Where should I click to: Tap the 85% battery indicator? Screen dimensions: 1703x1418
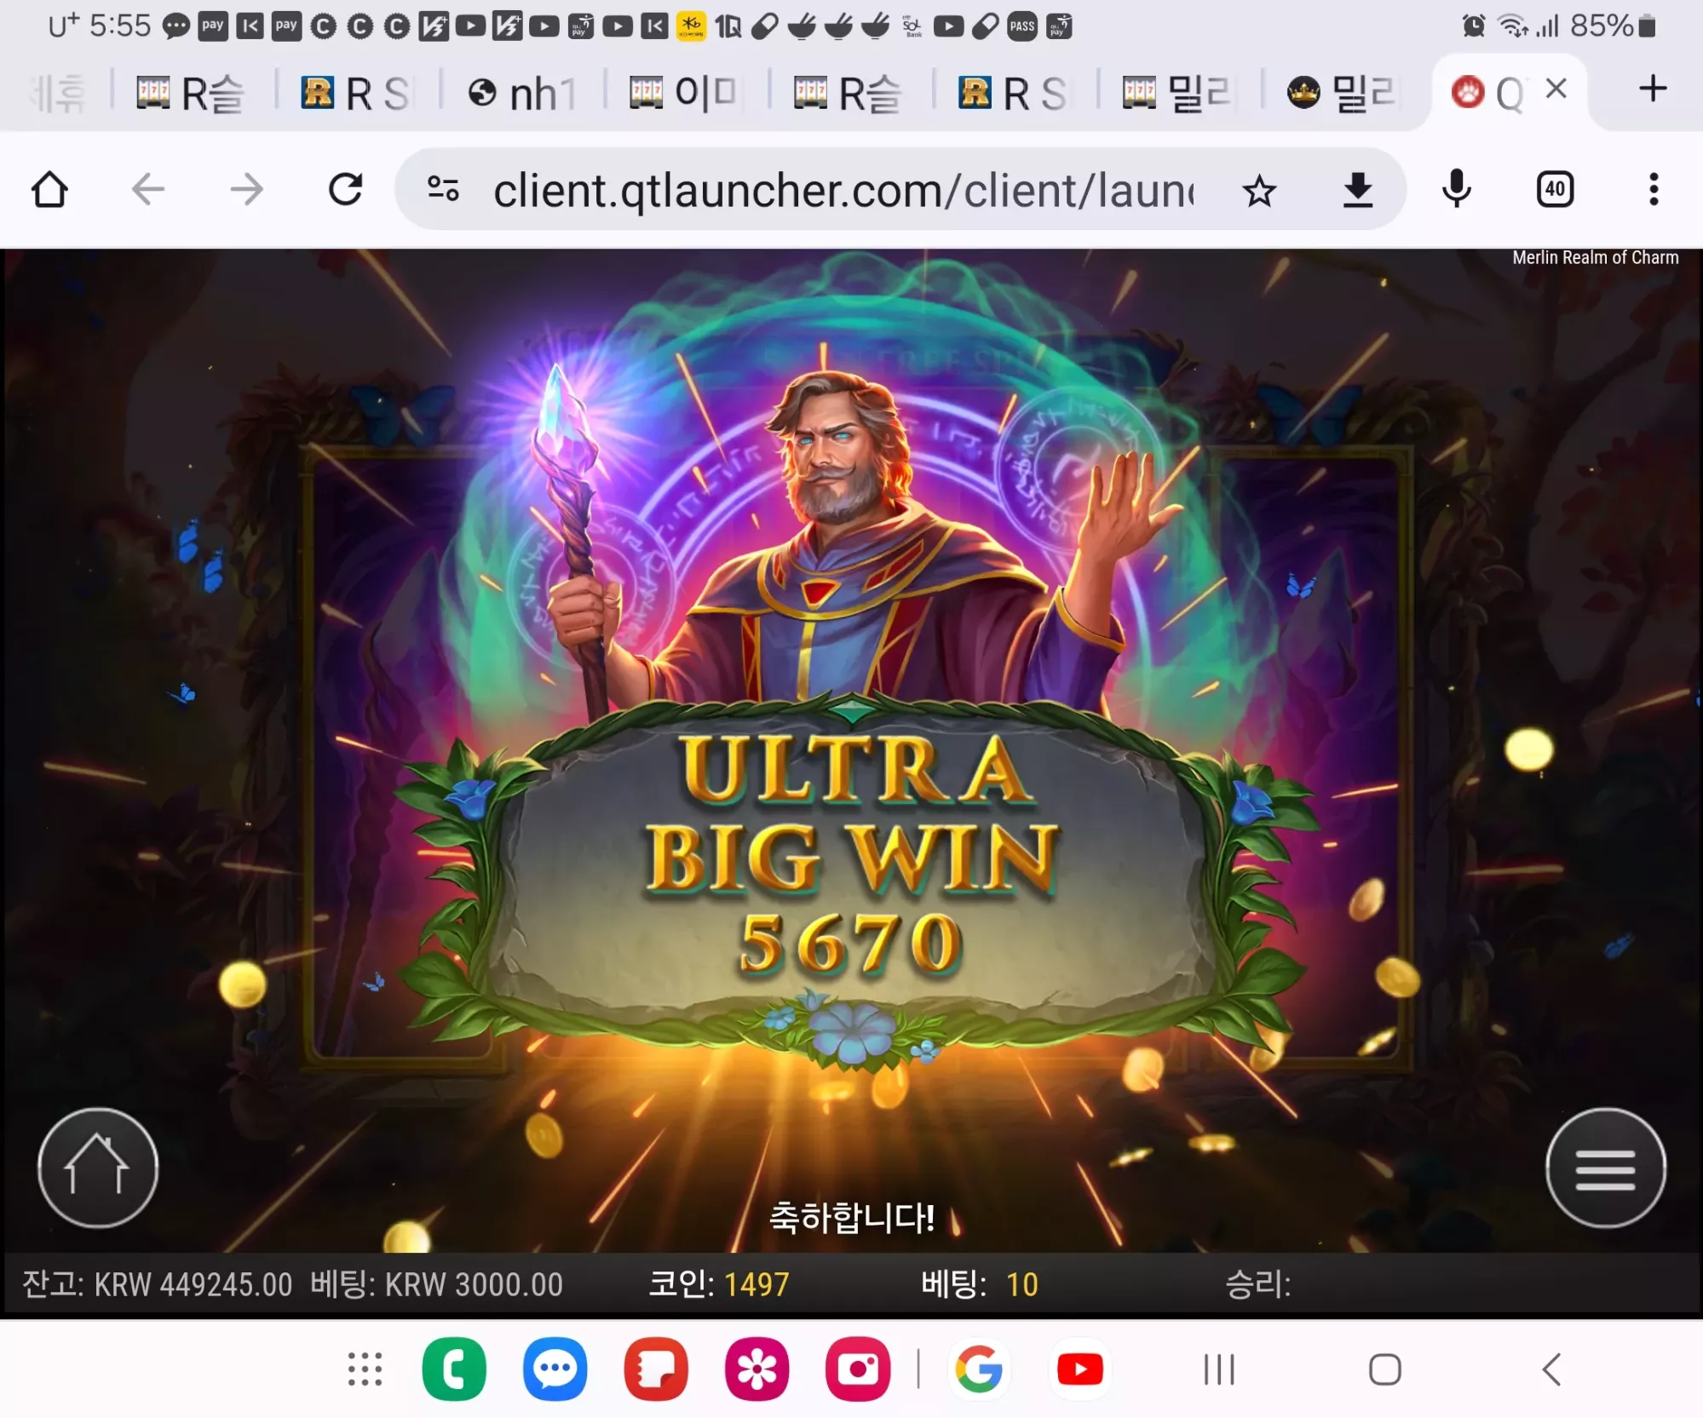tap(1614, 26)
